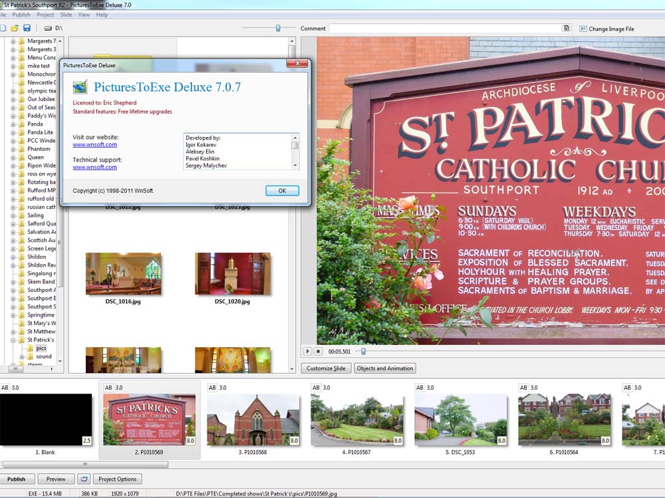Viewport: 665px width, 498px height.
Task: Open the Help menu
Action: pyautogui.click(x=102, y=15)
